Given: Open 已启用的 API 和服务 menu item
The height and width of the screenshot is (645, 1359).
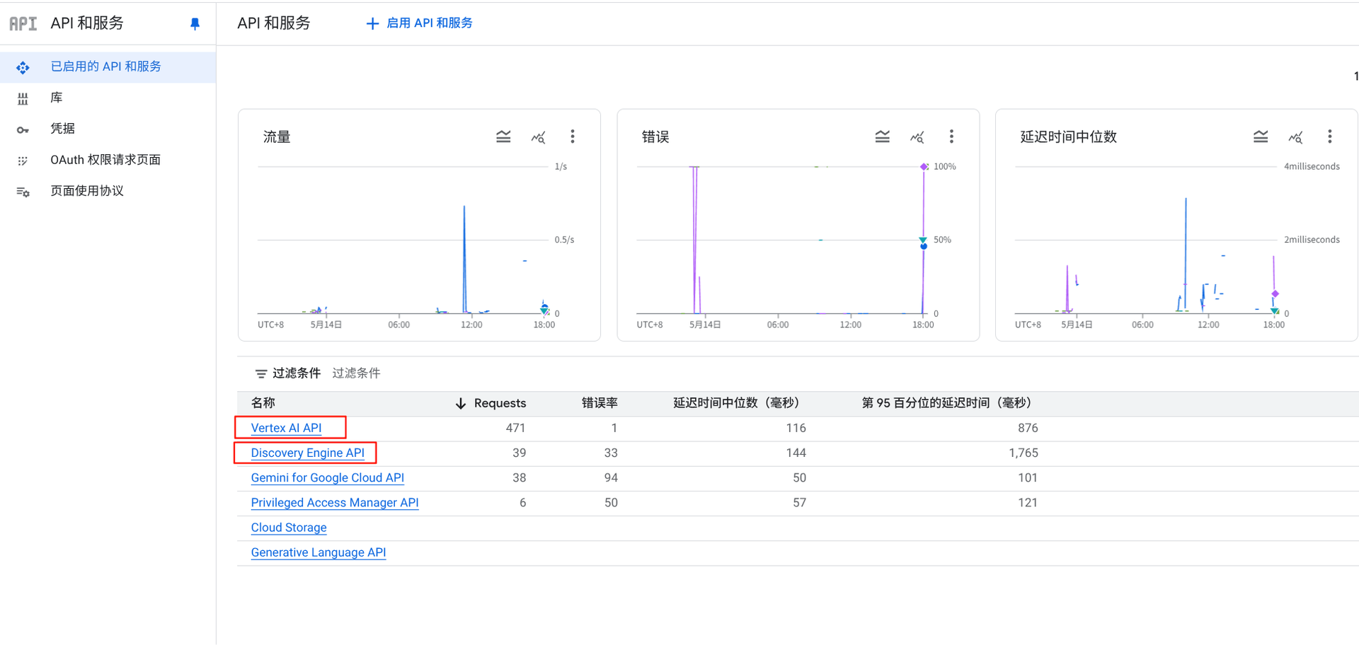Looking at the screenshot, I should click(x=108, y=66).
